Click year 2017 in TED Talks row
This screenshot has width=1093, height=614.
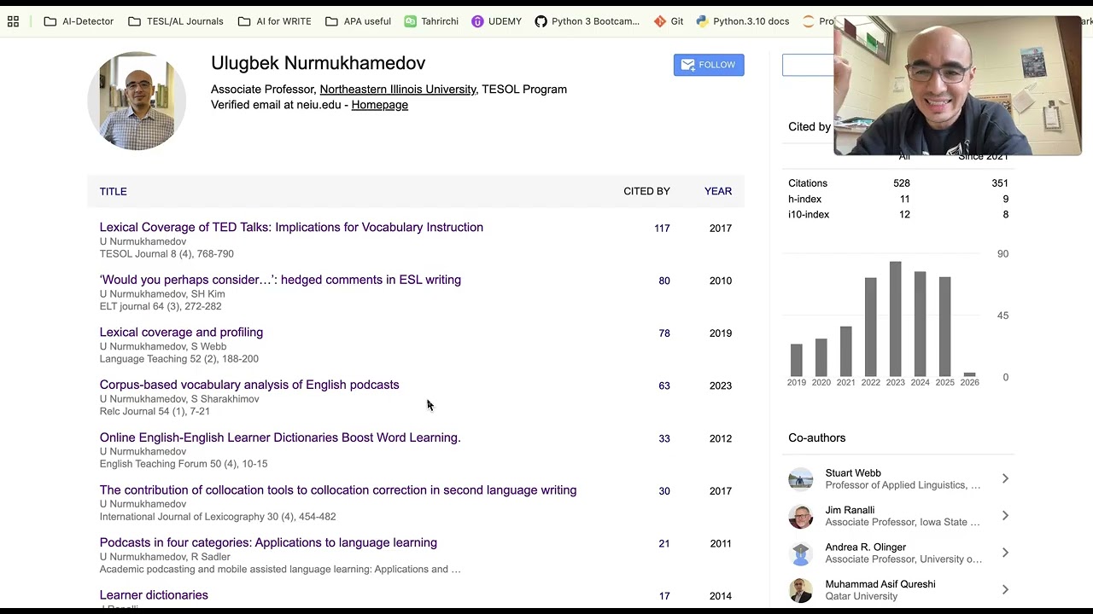click(721, 229)
